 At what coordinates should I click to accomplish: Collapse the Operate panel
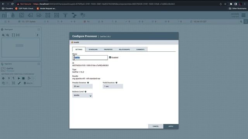[x=39, y=64]
